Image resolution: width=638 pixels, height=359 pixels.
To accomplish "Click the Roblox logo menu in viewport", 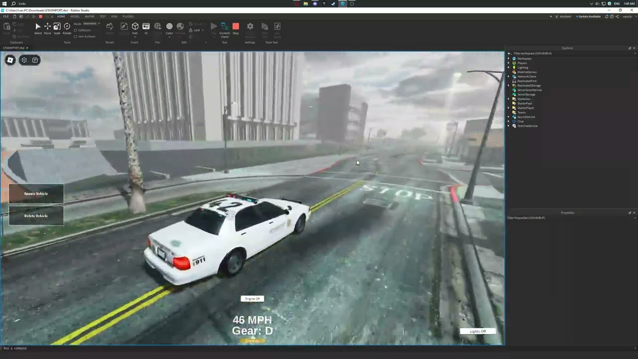I will [x=10, y=60].
